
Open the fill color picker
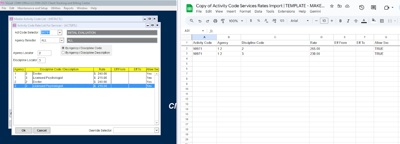point(374,20)
